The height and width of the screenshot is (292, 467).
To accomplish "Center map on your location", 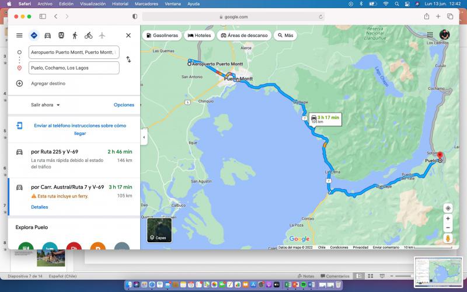I will coord(448,208).
